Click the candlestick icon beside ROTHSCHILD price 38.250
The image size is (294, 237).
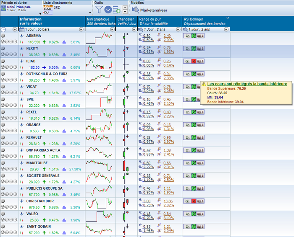(x=21, y=80)
